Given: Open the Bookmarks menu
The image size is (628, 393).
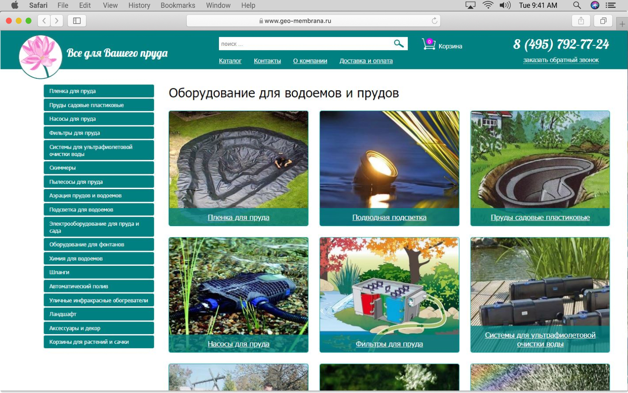Looking at the screenshot, I should [177, 5].
